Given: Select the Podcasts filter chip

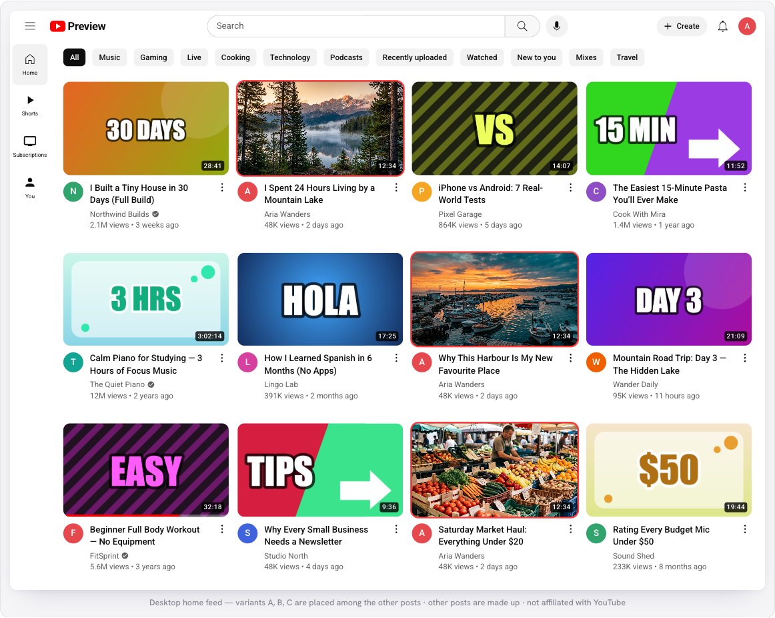Looking at the screenshot, I should [x=346, y=57].
